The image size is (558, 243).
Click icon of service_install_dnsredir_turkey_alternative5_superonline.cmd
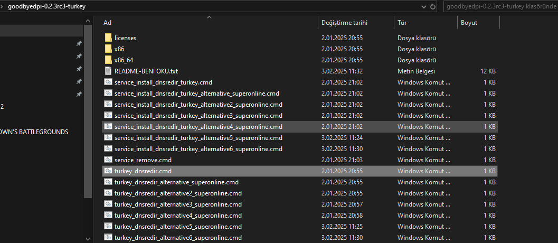point(108,137)
